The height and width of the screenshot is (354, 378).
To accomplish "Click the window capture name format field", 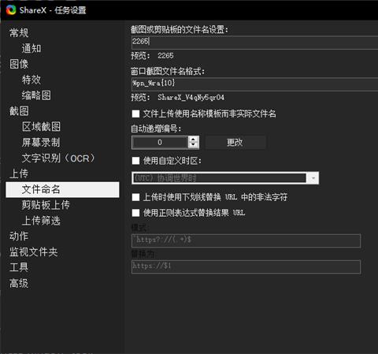I will tap(254, 84).
